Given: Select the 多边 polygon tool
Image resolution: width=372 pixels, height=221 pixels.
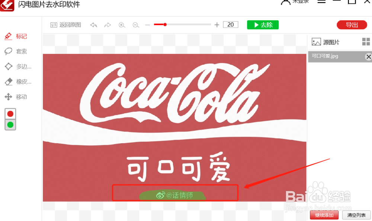Looking at the screenshot, I should tap(18, 66).
